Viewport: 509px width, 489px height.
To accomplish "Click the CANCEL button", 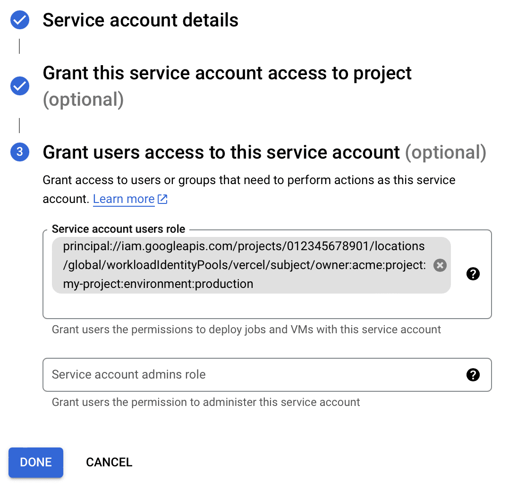I will pyautogui.click(x=109, y=462).
